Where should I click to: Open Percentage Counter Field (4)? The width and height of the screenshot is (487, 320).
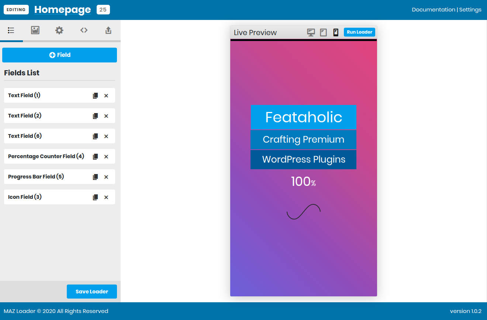59,156
